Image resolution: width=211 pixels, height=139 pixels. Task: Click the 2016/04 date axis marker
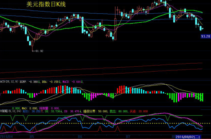point(6,137)
